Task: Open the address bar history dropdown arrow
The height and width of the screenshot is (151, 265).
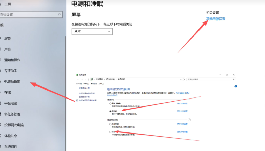Action: (x=181, y=79)
